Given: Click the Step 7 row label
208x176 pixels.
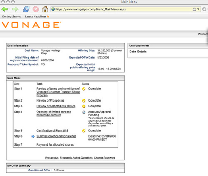Looking at the screenshot, I should [x=18, y=144].
